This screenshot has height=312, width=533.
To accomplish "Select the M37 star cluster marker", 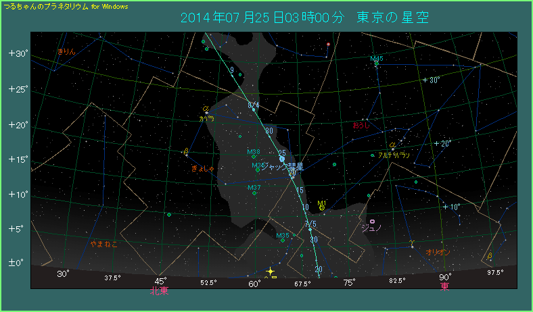I will 254,193.
